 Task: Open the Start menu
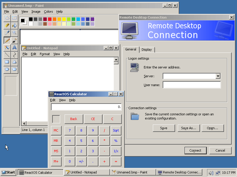tap(9, 173)
